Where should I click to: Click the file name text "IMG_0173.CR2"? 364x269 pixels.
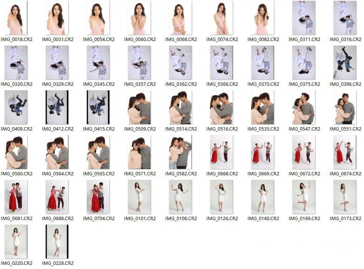click(346, 218)
